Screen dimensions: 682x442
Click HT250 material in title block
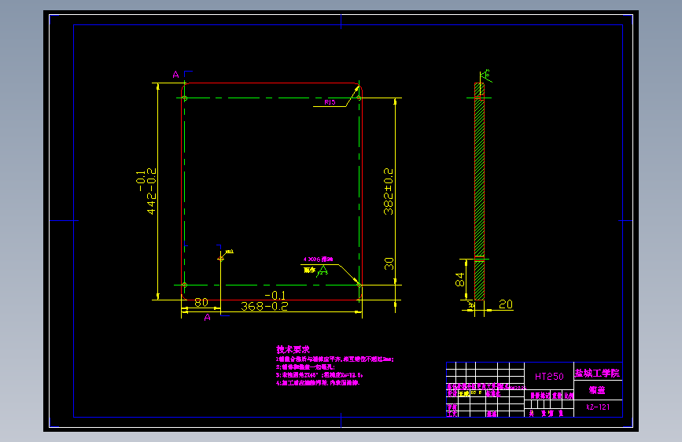click(x=549, y=376)
